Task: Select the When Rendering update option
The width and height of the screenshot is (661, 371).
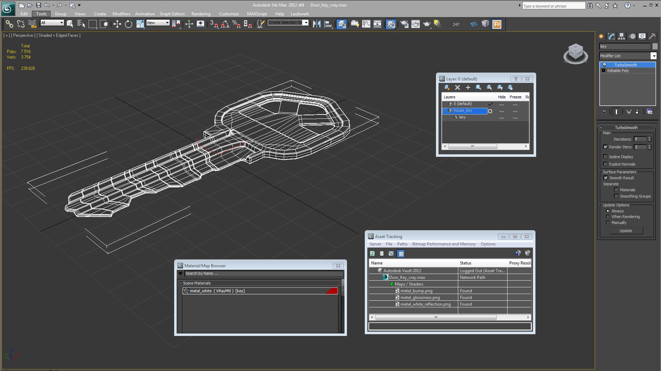Action: click(x=608, y=217)
